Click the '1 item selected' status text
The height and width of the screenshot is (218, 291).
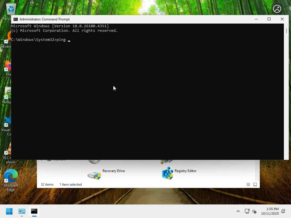point(70,185)
